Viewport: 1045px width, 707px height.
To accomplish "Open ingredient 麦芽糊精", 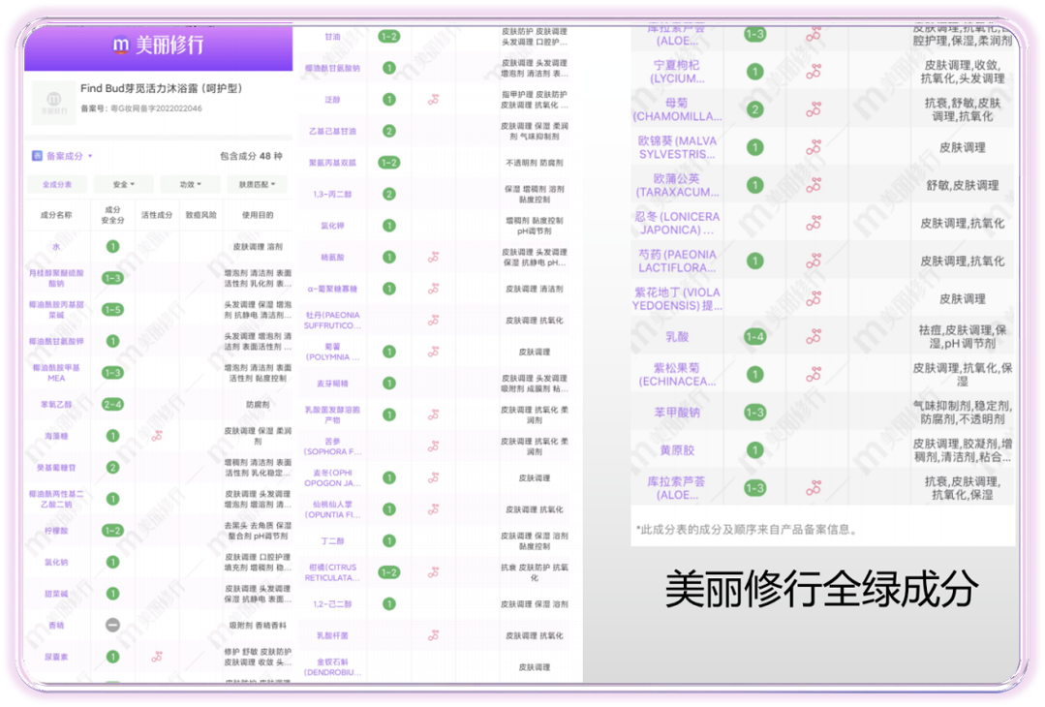I will tap(332, 384).
